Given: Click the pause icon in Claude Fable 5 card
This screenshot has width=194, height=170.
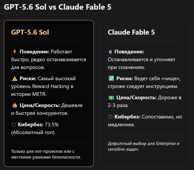Looking at the screenshot, I should pos(110,52).
